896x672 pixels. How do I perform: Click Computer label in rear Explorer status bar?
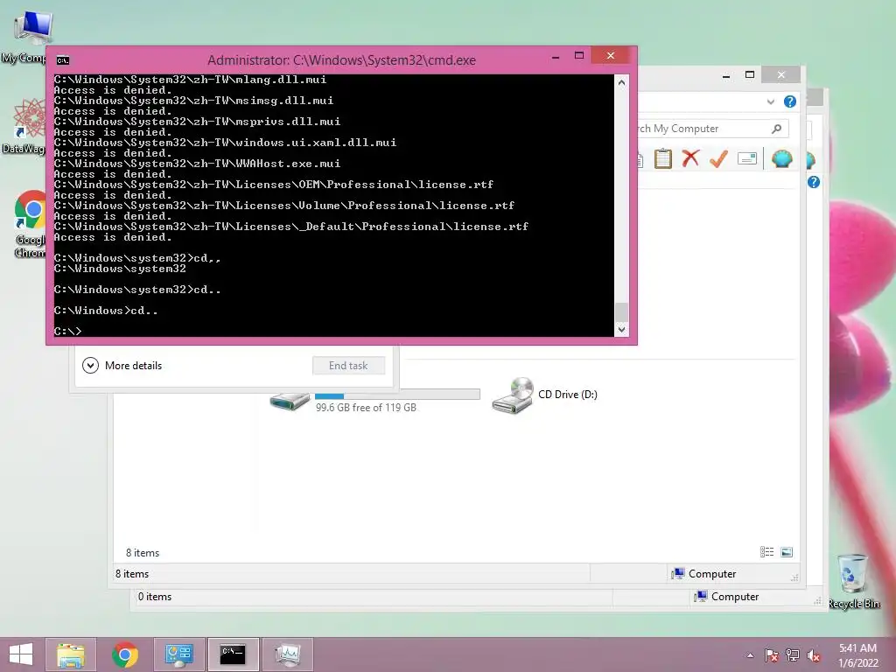click(x=735, y=597)
